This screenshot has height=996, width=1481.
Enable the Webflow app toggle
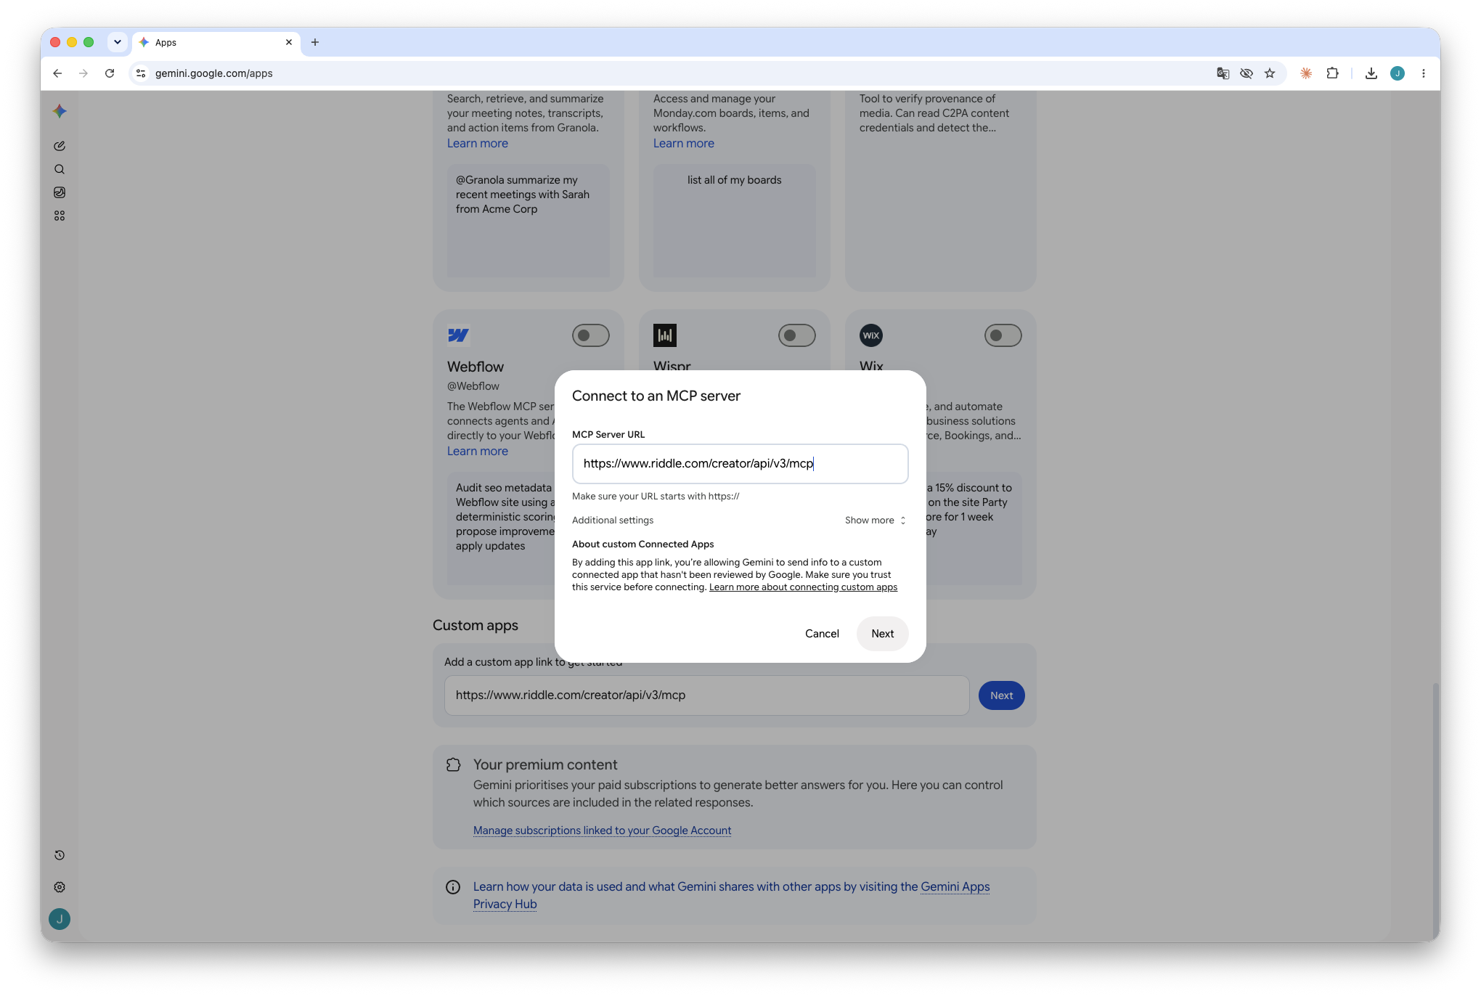tap(591, 335)
